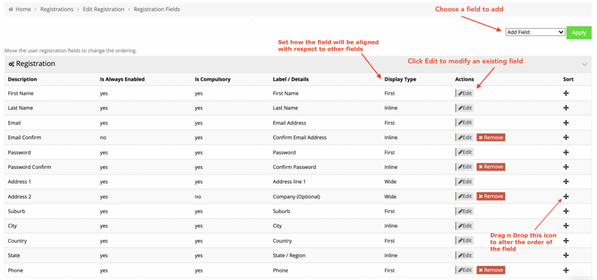The width and height of the screenshot is (597, 280).
Task: Click the Display Type column header
Action: [x=400, y=79]
